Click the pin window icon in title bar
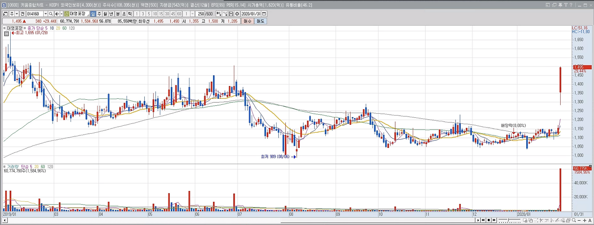This screenshot has height=225, width=594. [560, 5]
